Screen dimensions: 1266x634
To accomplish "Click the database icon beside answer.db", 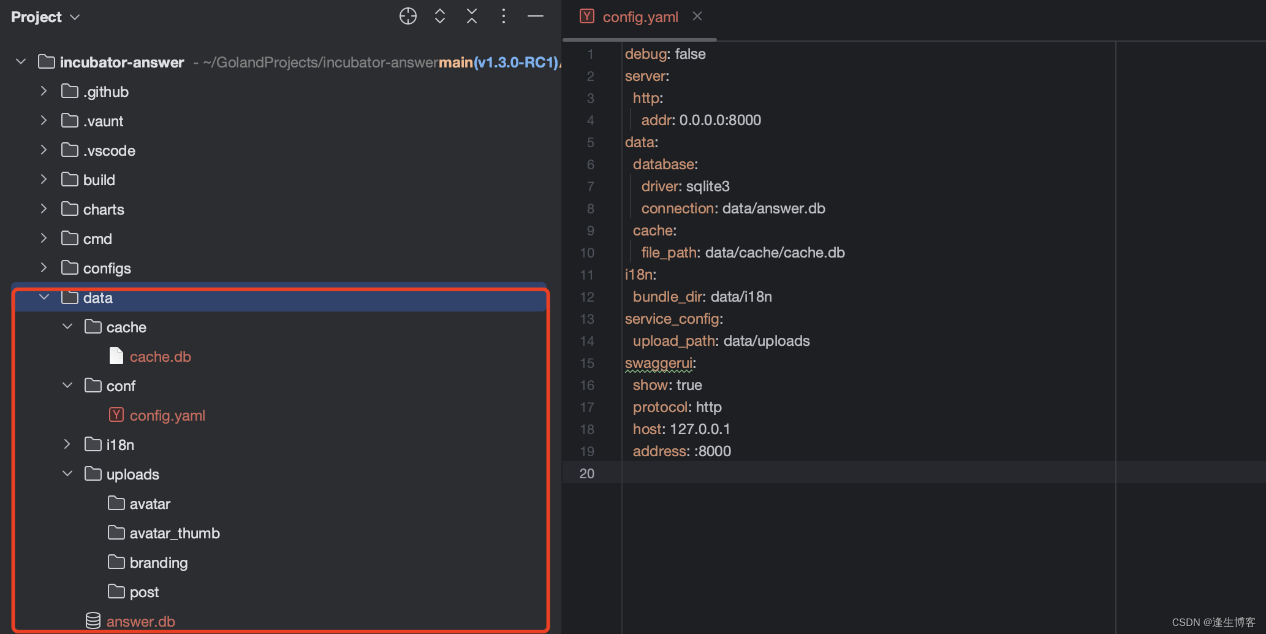I will pyautogui.click(x=93, y=621).
